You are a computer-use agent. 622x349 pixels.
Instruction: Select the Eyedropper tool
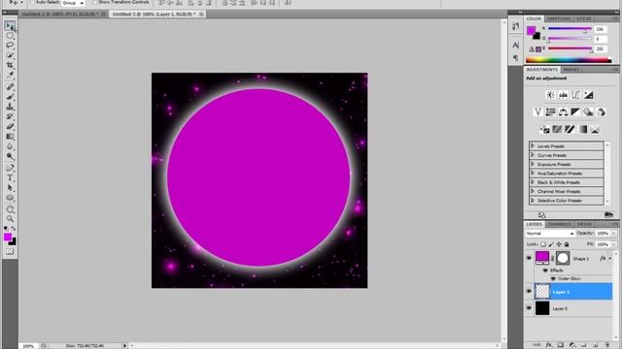[x=10, y=75]
